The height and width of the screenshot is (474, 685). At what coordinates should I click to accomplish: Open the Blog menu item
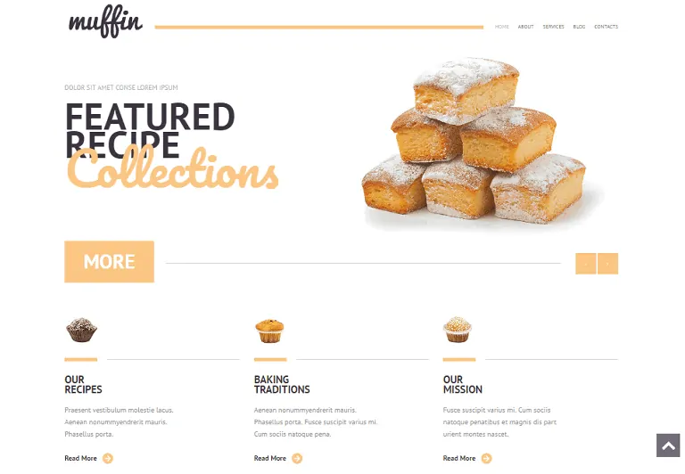(579, 27)
